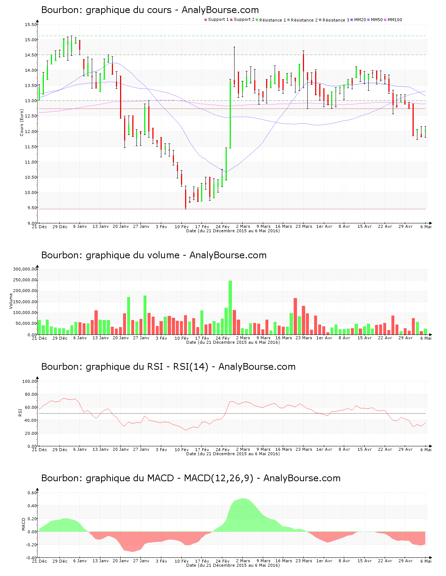
Task: Click the 13.00 price axis value
Action: coord(31,101)
